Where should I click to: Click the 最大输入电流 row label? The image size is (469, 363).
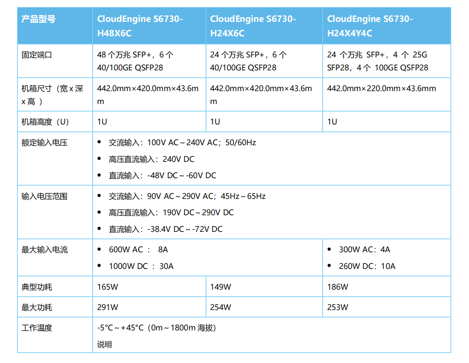[44, 250]
